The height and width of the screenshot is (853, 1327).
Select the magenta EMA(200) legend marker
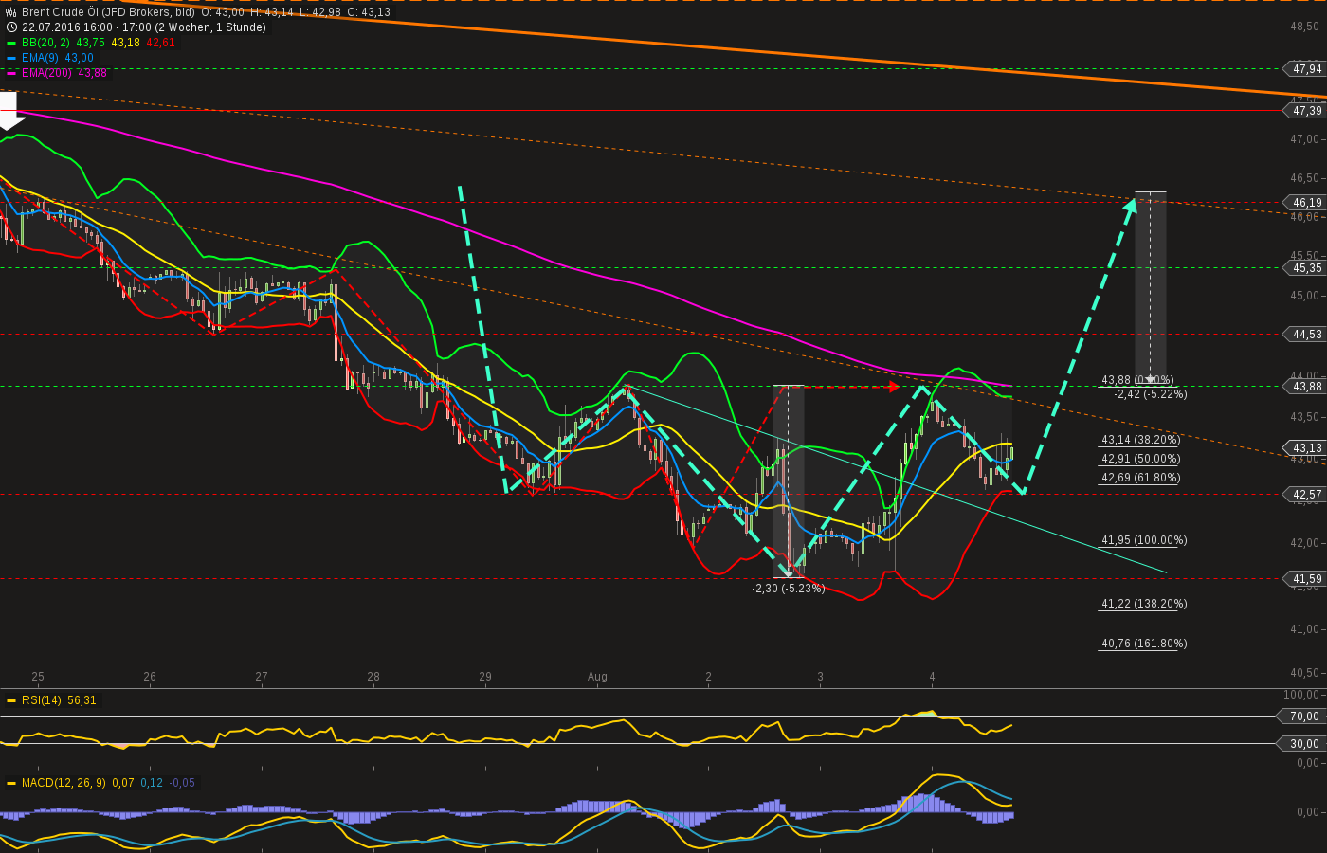11,73
